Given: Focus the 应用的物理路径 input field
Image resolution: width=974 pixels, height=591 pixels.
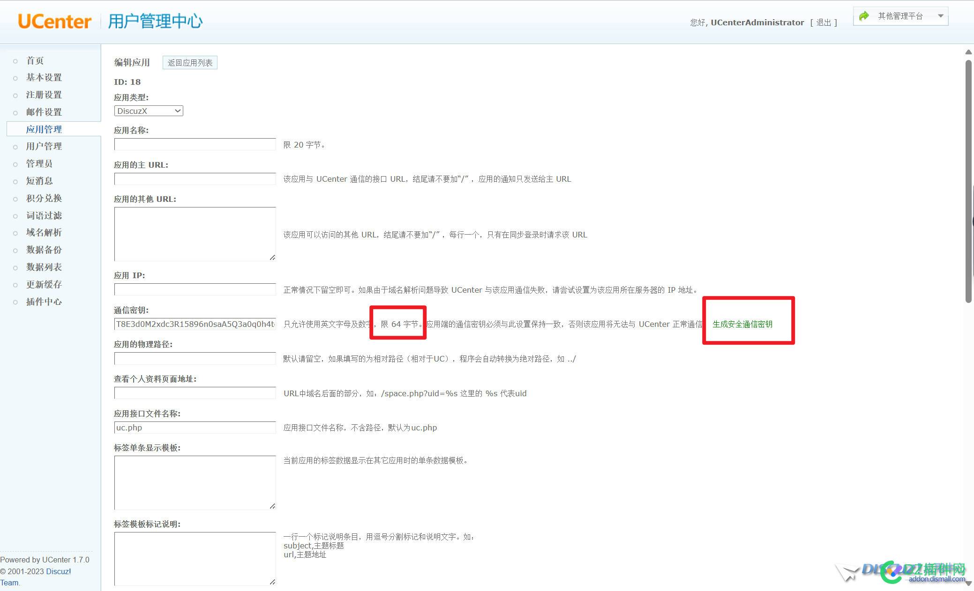Looking at the screenshot, I should coord(195,359).
